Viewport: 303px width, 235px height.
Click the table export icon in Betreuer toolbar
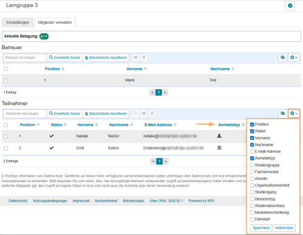coord(282,58)
